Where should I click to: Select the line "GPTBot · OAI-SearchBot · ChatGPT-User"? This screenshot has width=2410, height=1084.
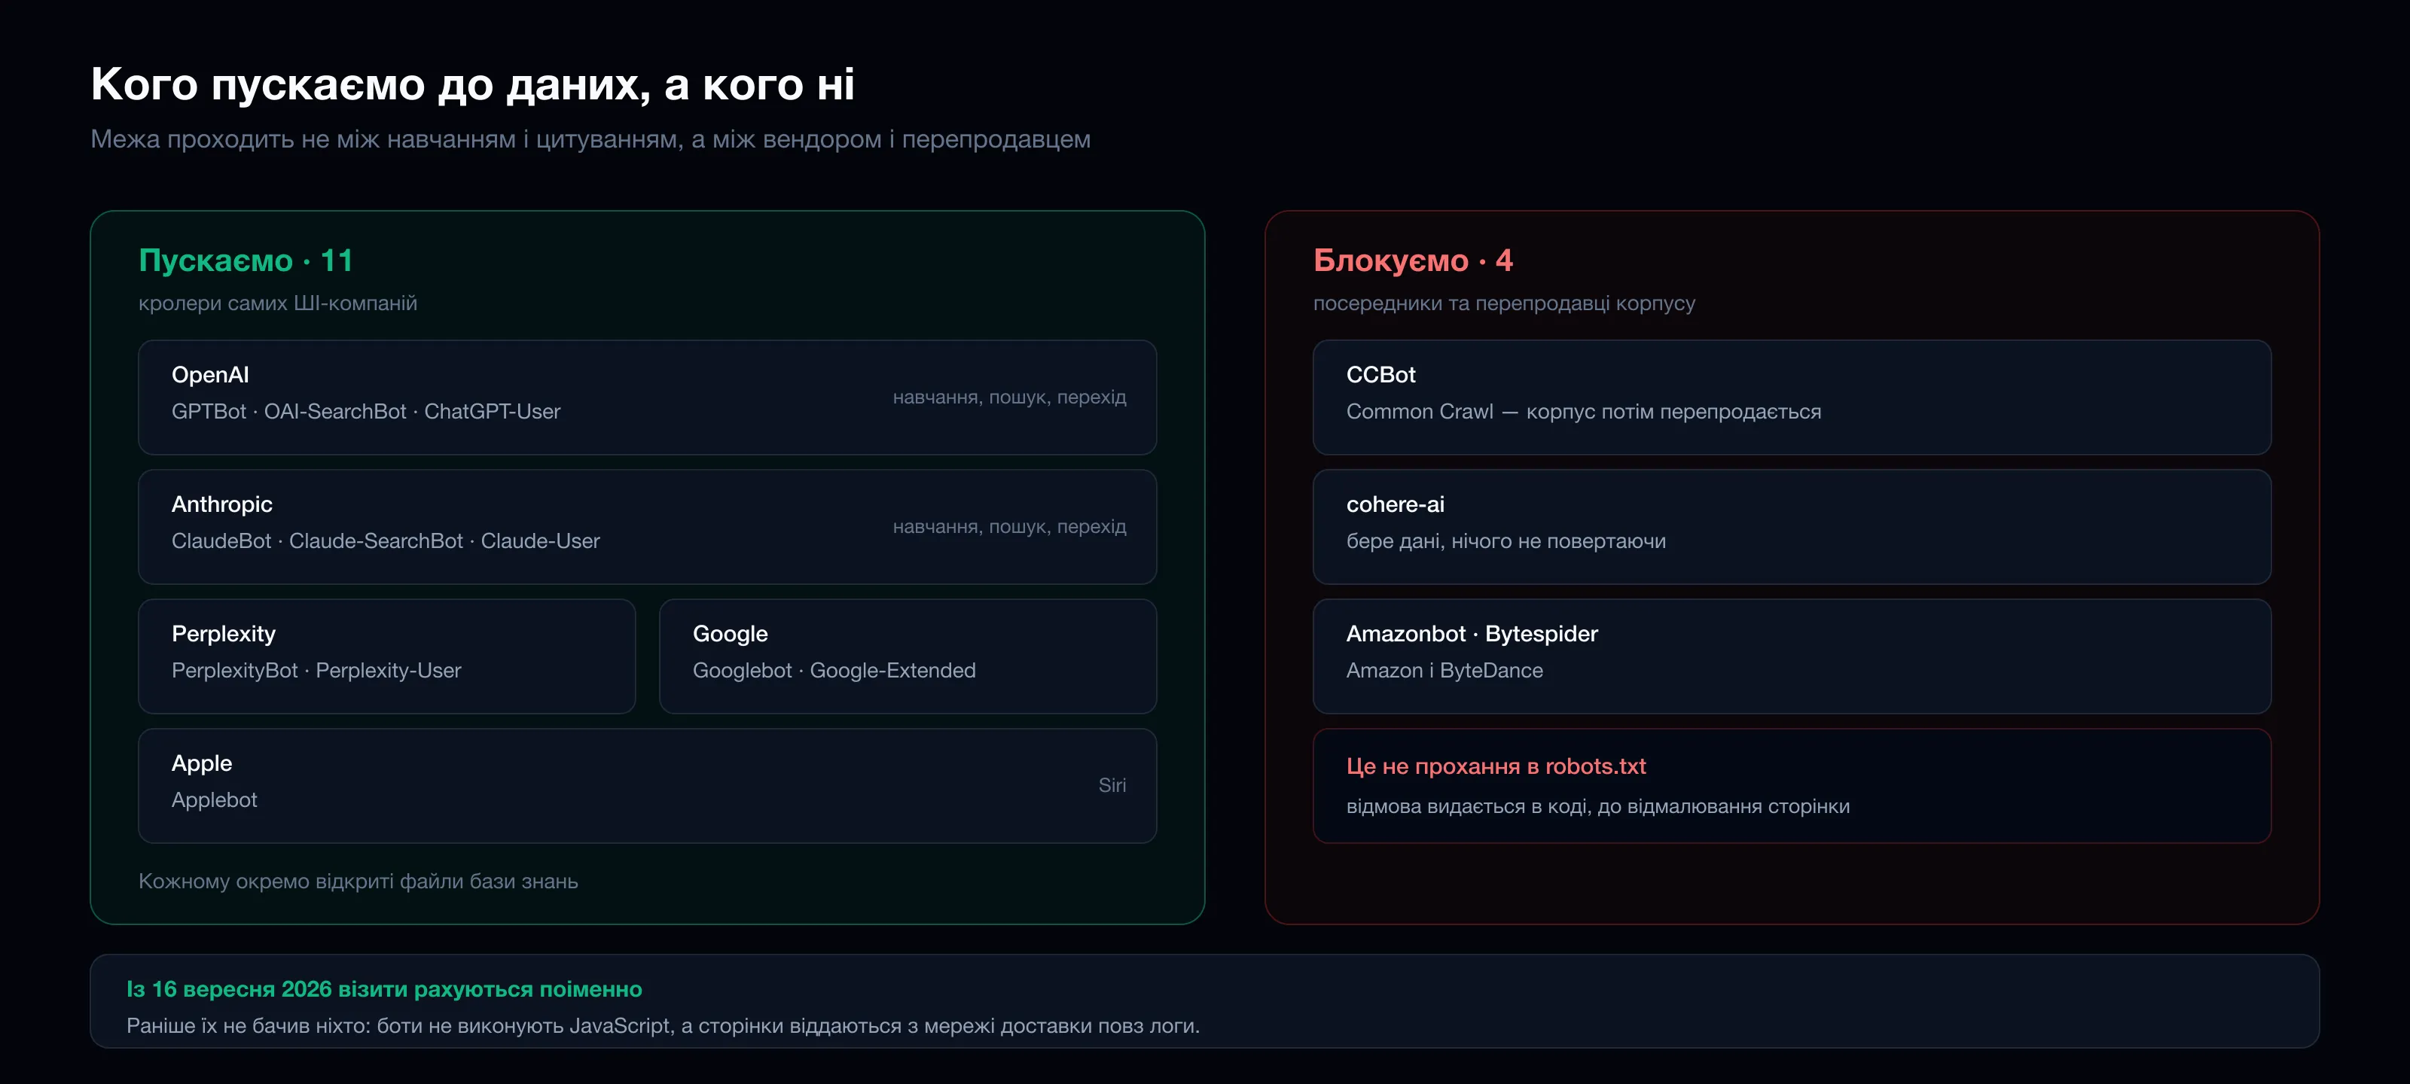tap(366, 412)
